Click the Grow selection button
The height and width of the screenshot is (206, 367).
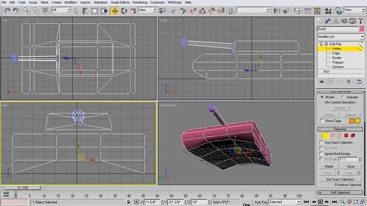point(351,167)
